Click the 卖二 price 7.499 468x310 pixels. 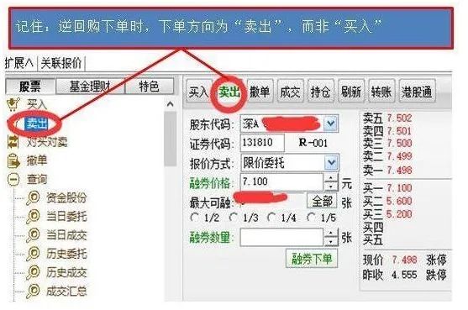pos(399,156)
